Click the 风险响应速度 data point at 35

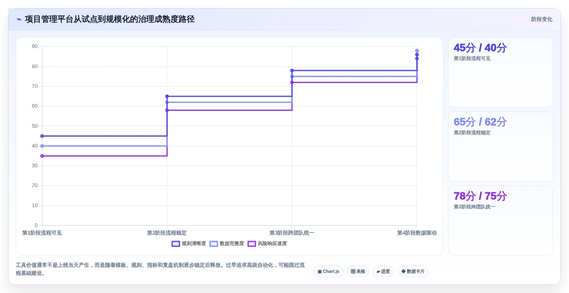point(42,156)
